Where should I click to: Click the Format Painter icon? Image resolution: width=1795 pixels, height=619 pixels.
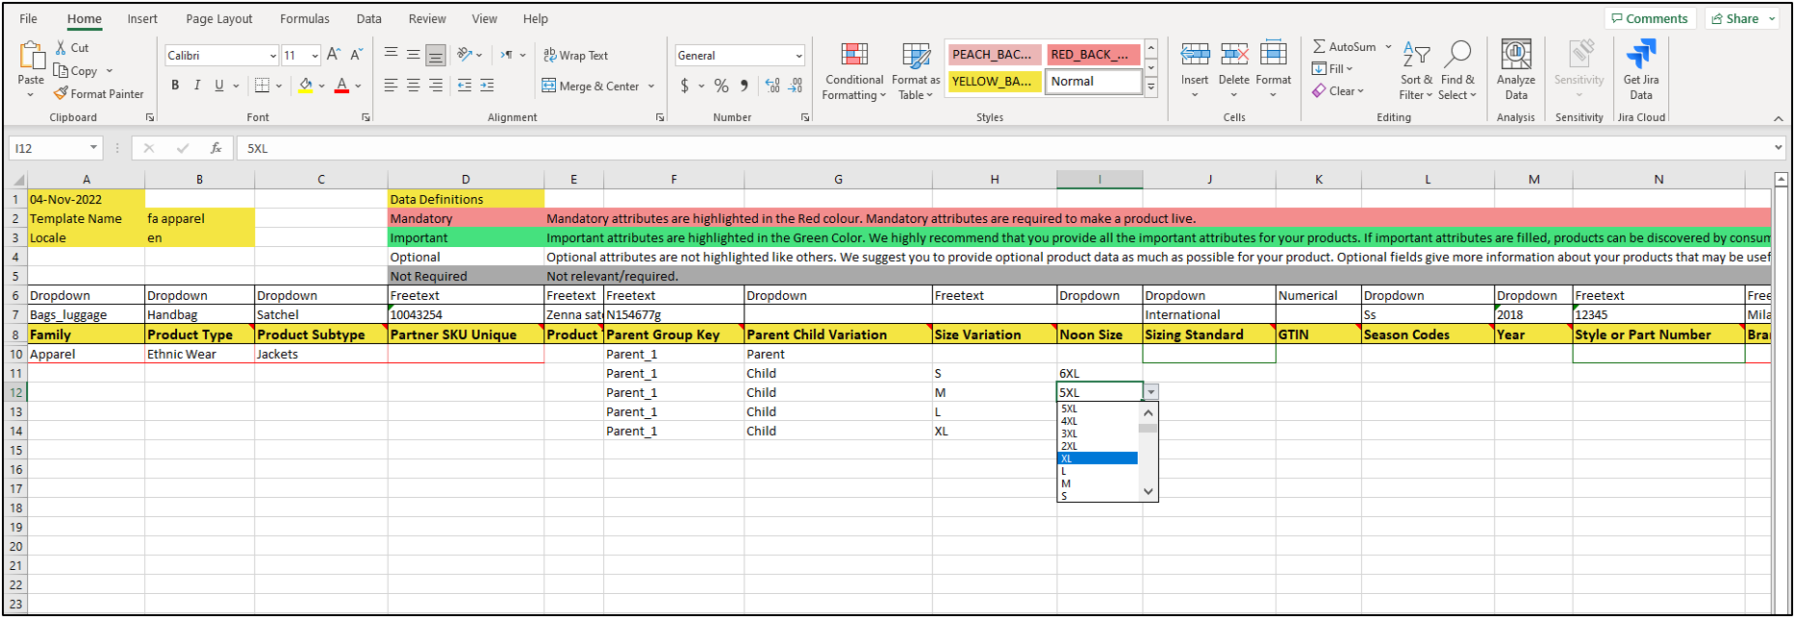point(62,94)
